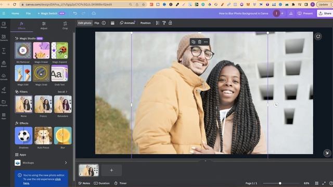333x187 pixels.
Task: Select the Magic Grab tool
Action: [42, 73]
